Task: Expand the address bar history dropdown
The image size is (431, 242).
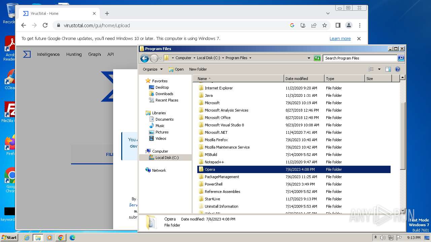Action: point(309,58)
